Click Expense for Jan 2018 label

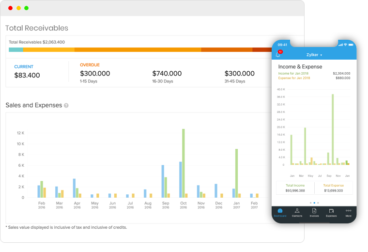294,78
